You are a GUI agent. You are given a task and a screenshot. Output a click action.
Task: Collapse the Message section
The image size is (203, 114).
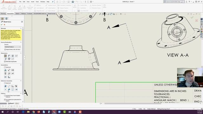(21, 28)
